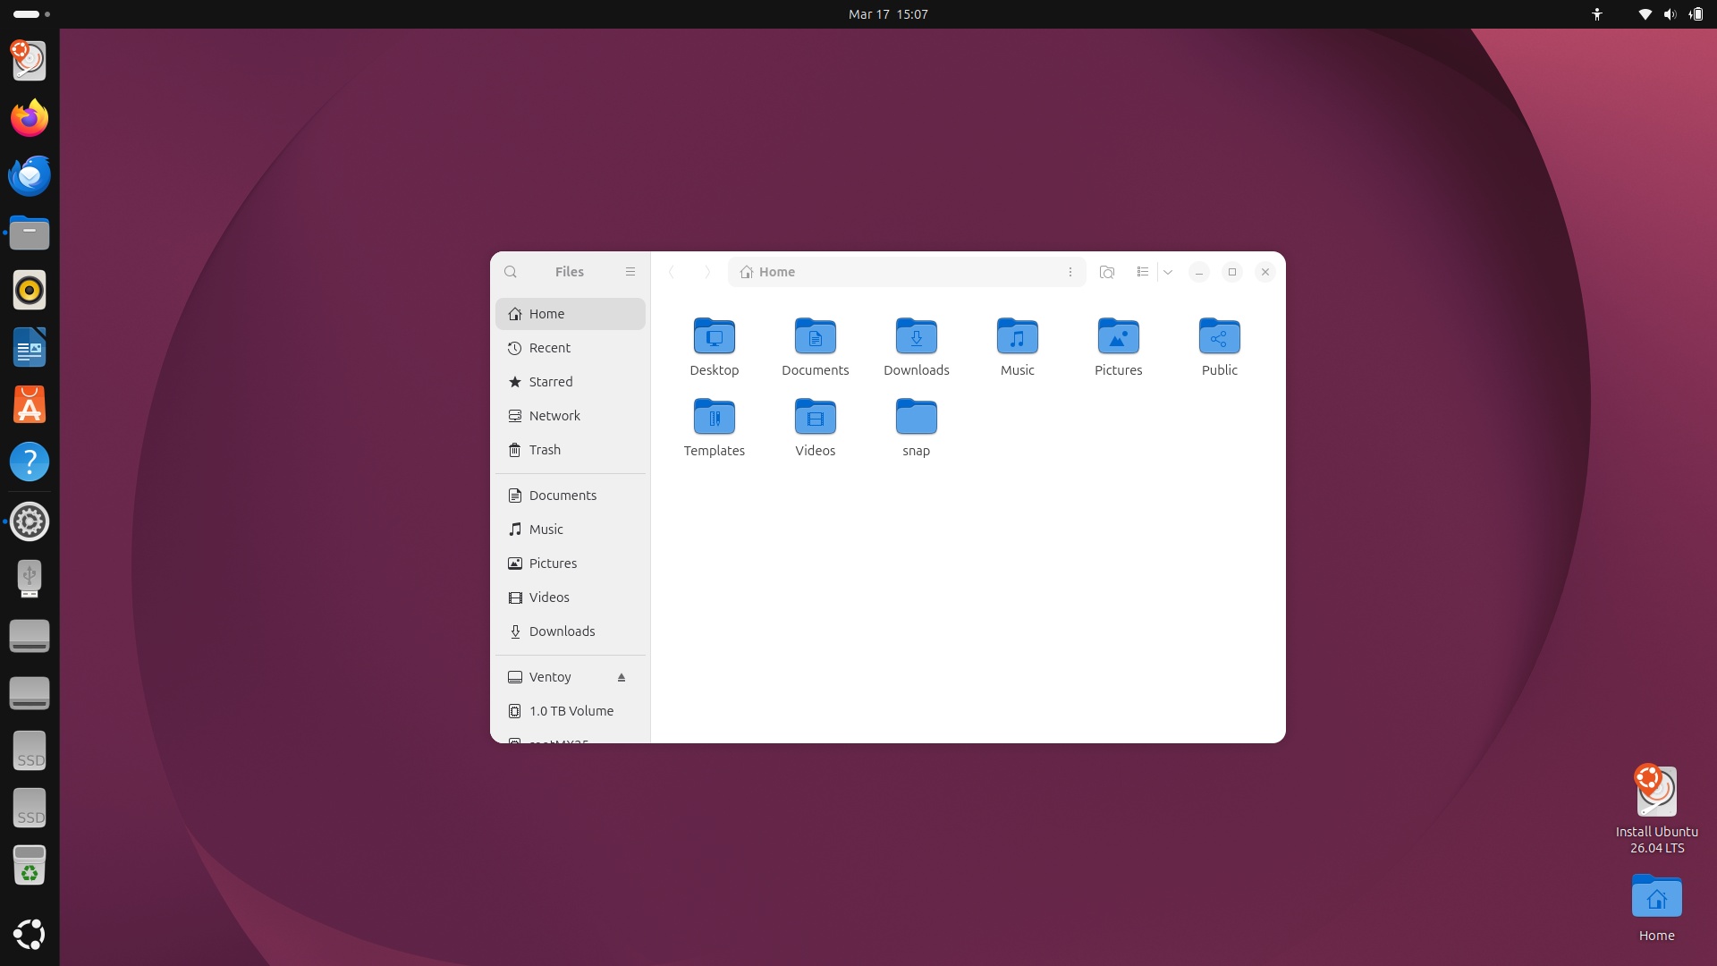Go to Network in the sidebar
Viewport: 1717px width, 966px height.
tap(554, 416)
